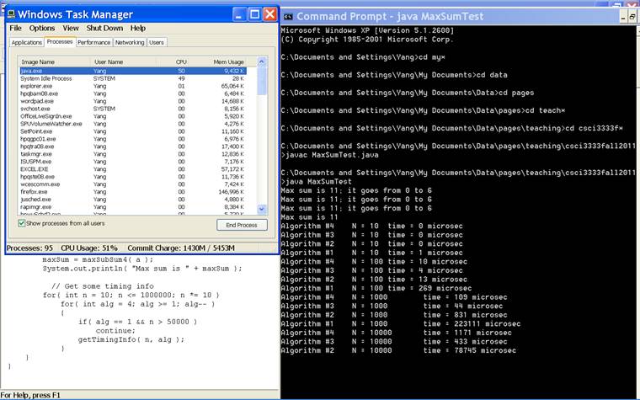
Task: Click the Task Manager title bar icon
Action: 9,14
